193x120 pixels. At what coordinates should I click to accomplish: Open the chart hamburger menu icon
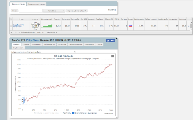(x=112, y=56)
